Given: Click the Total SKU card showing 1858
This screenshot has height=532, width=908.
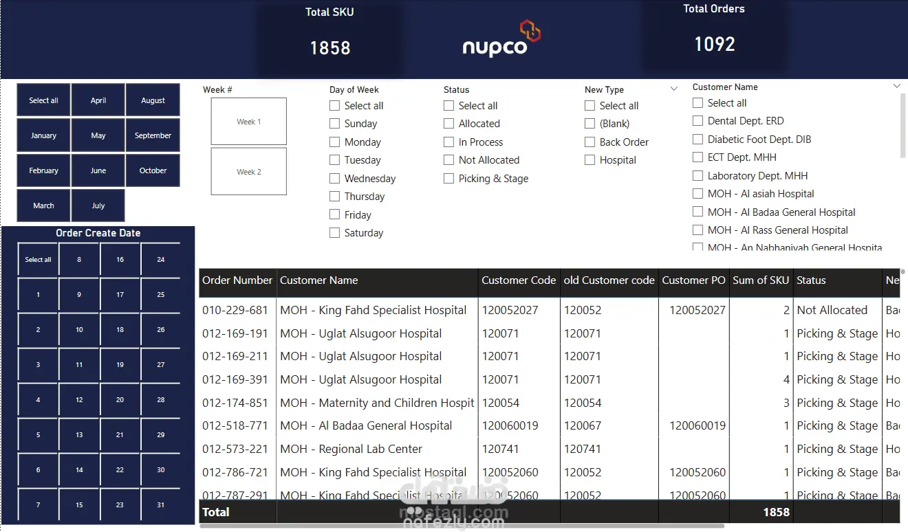Looking at the screenshot, I should coord(330,38).
